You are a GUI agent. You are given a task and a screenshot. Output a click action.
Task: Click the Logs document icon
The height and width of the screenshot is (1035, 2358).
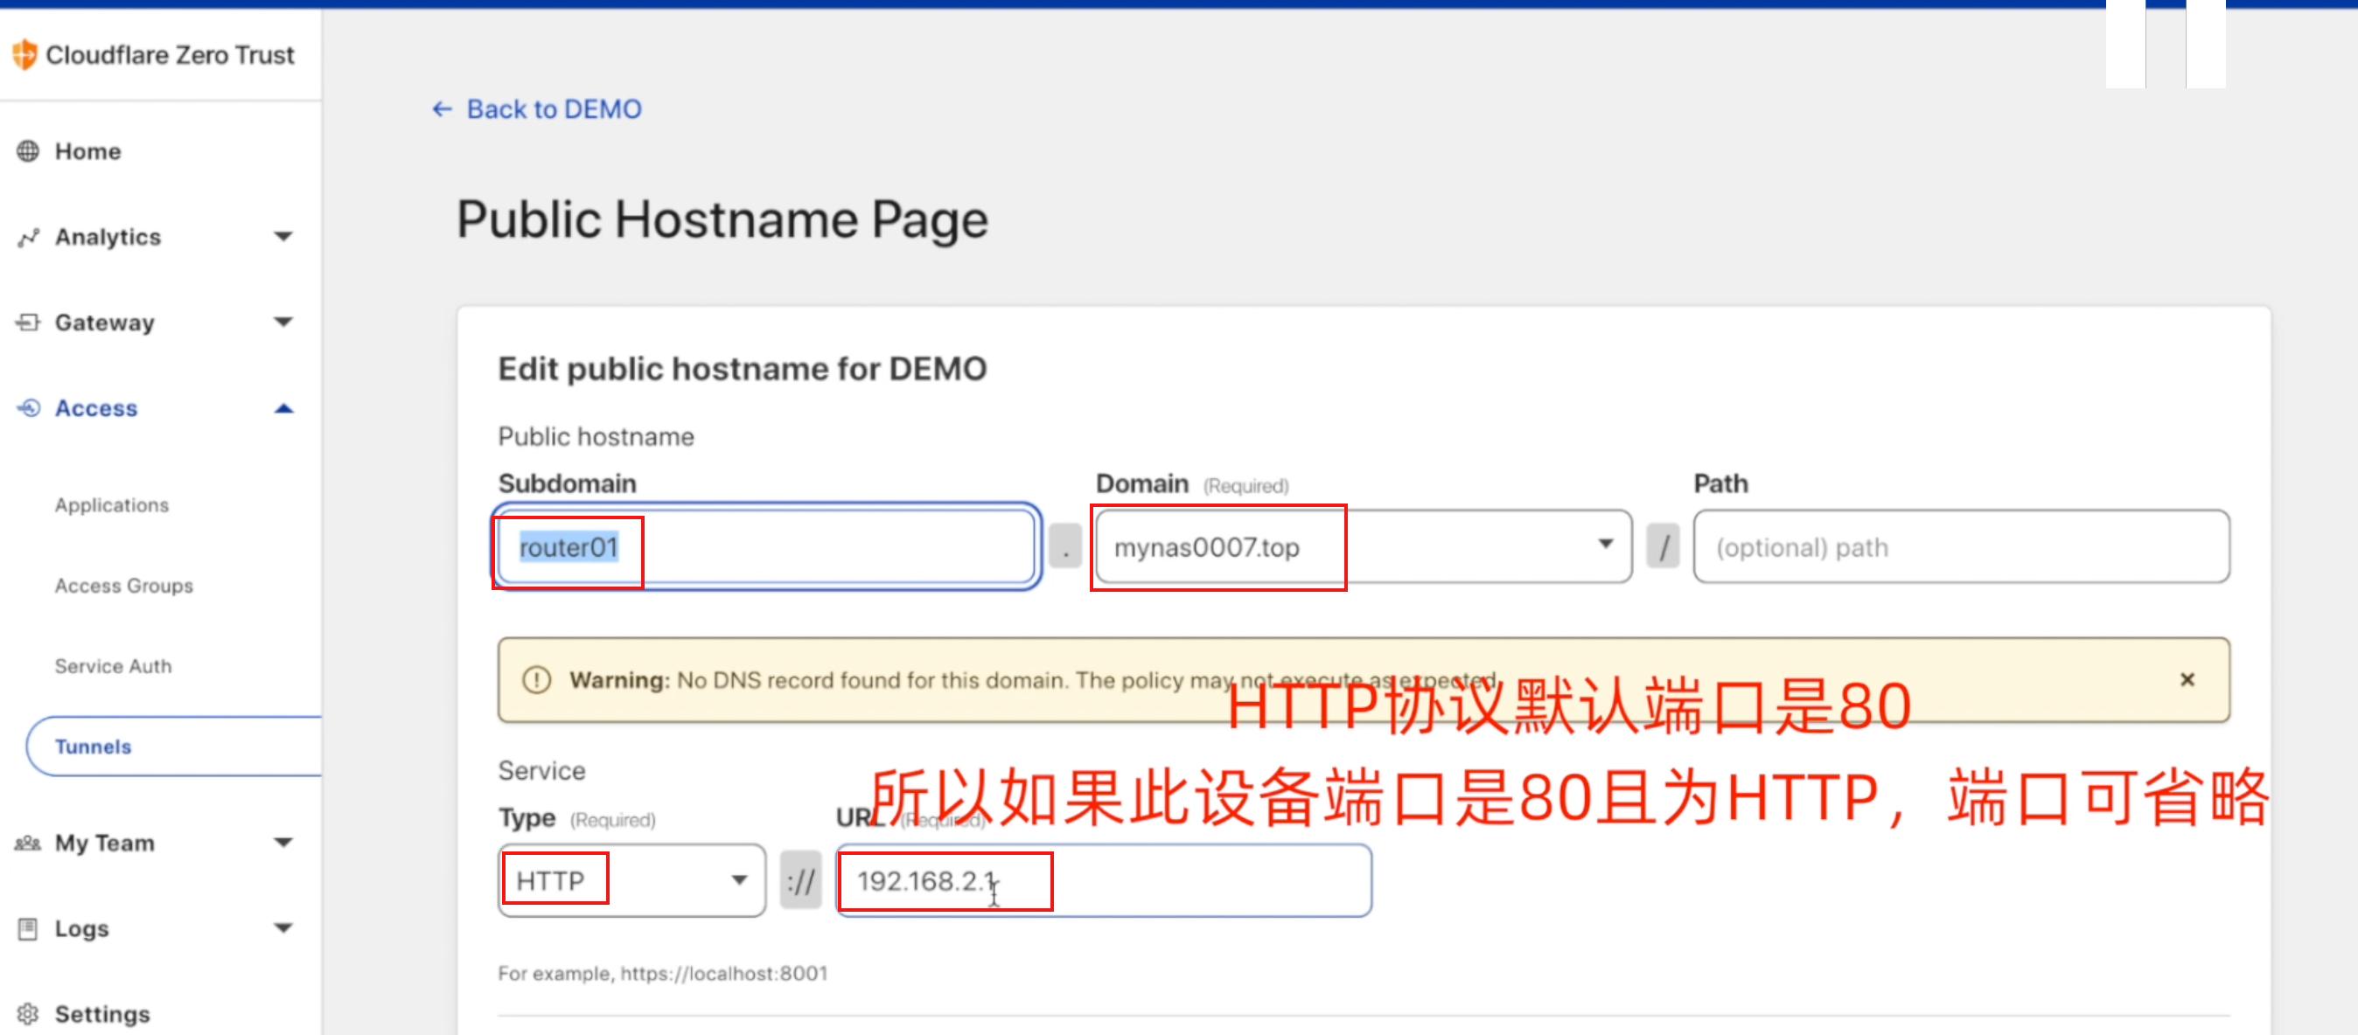point(27,927)
